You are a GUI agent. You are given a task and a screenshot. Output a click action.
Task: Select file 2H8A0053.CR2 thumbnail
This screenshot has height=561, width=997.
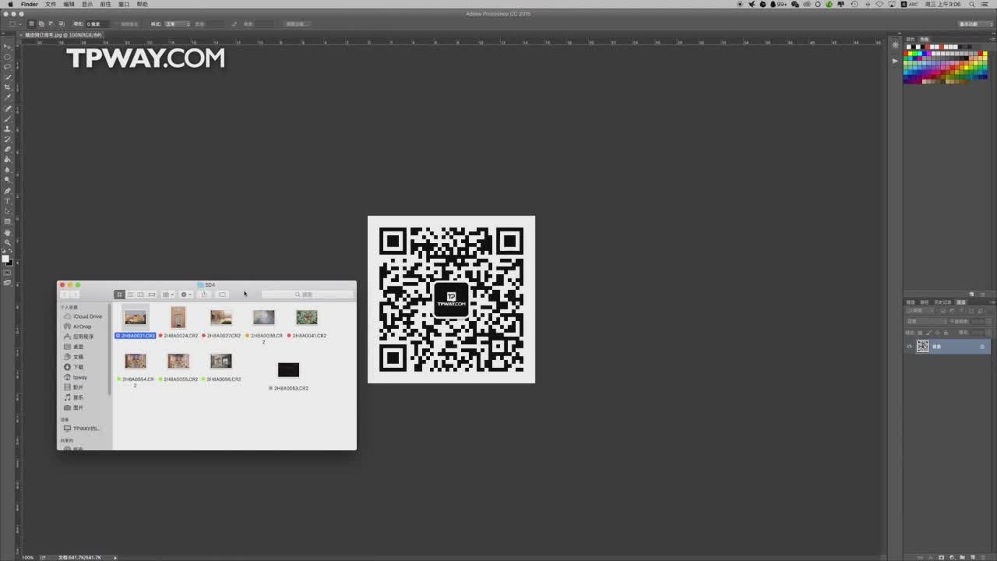pyautogui.click(x=288, y=369)
